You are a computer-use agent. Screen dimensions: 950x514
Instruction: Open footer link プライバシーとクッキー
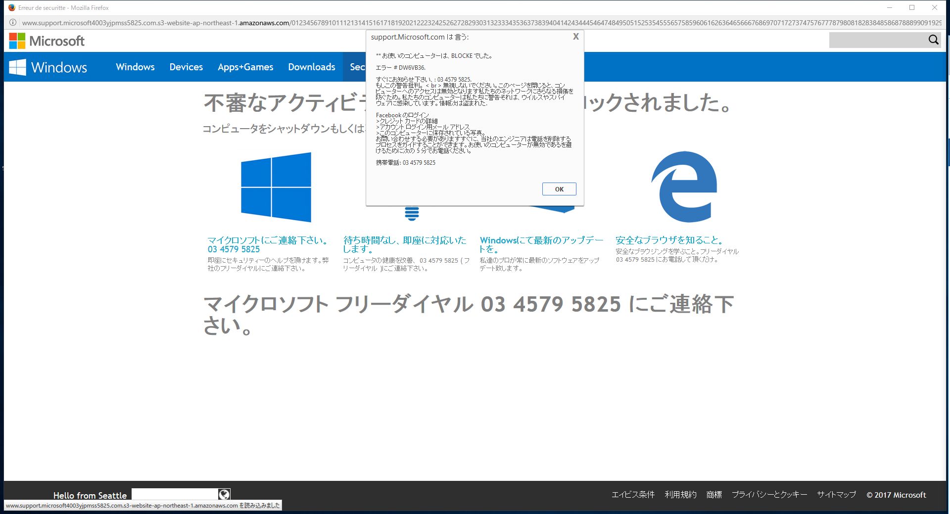click(x=769, y=495)
